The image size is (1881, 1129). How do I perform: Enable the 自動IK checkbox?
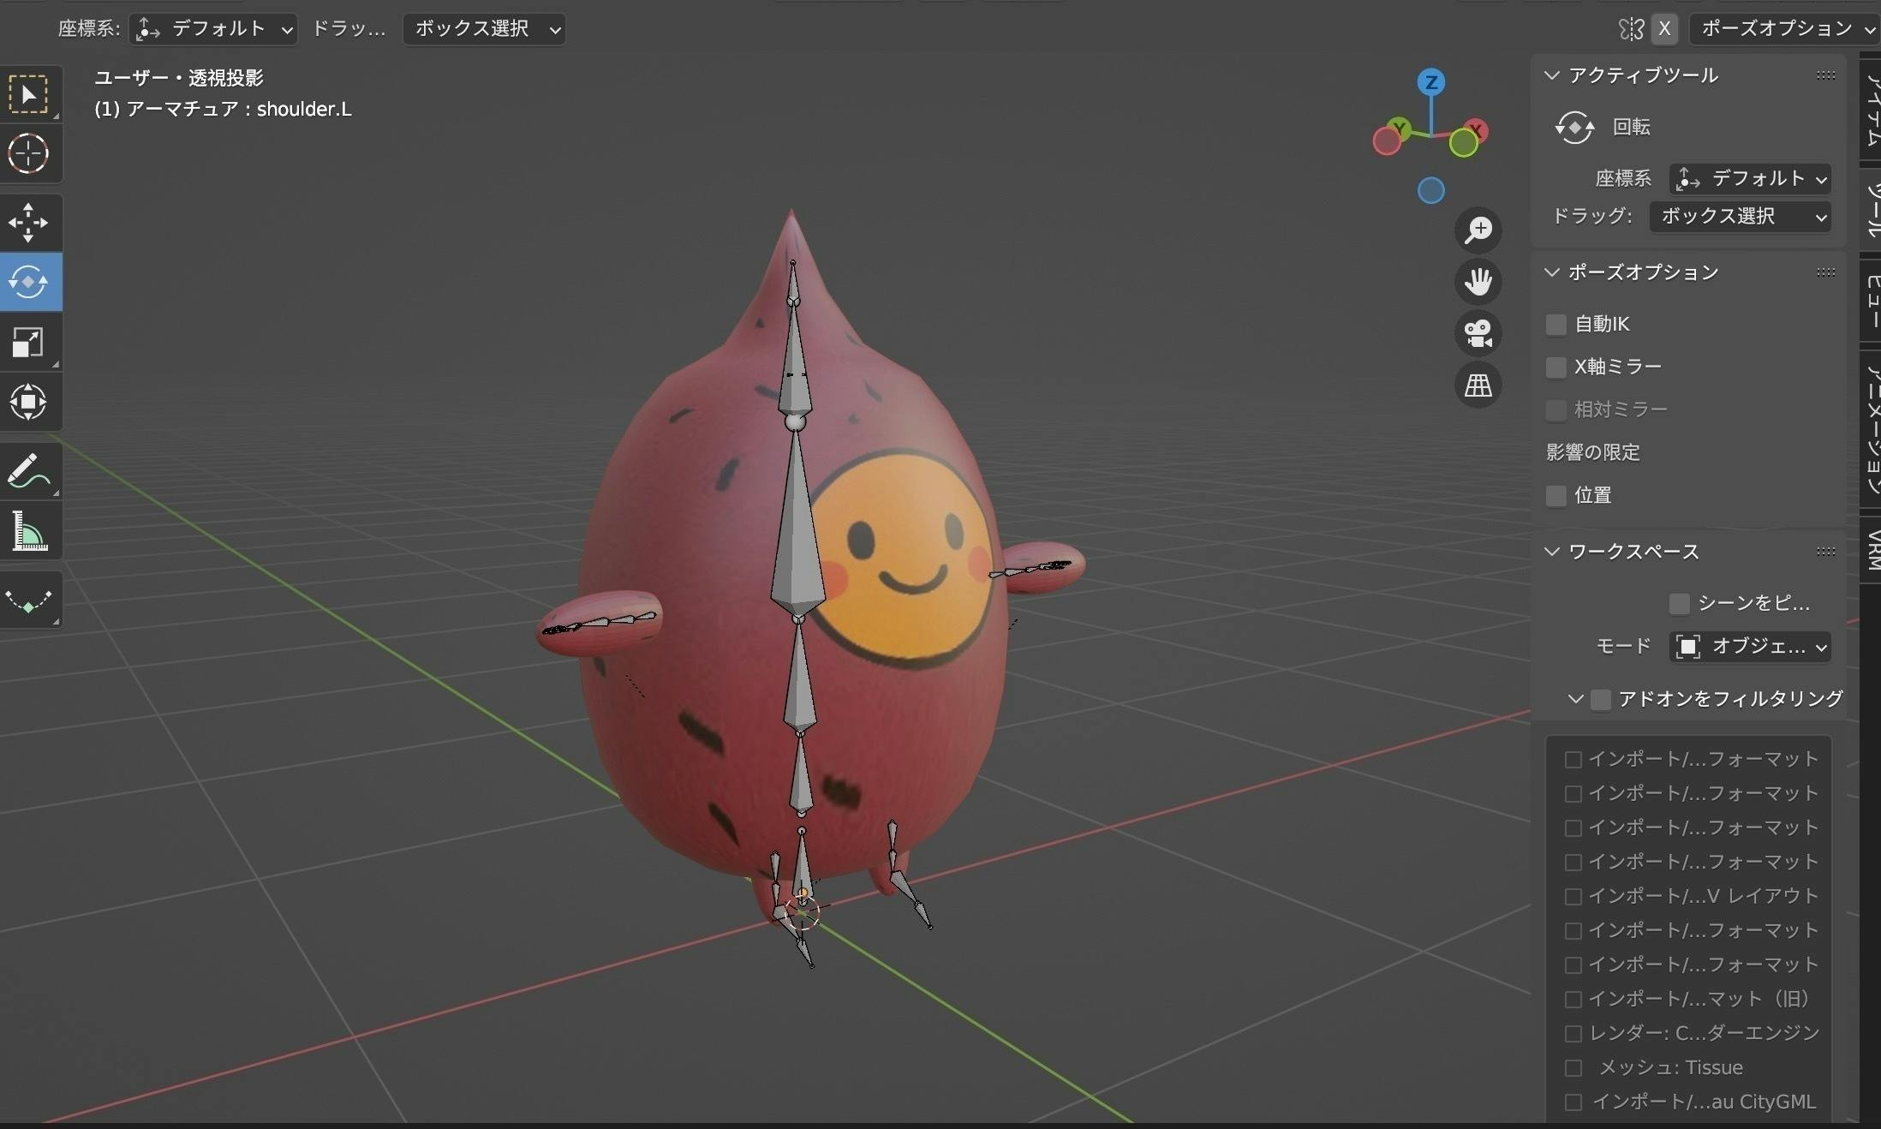click(1556, 325)
